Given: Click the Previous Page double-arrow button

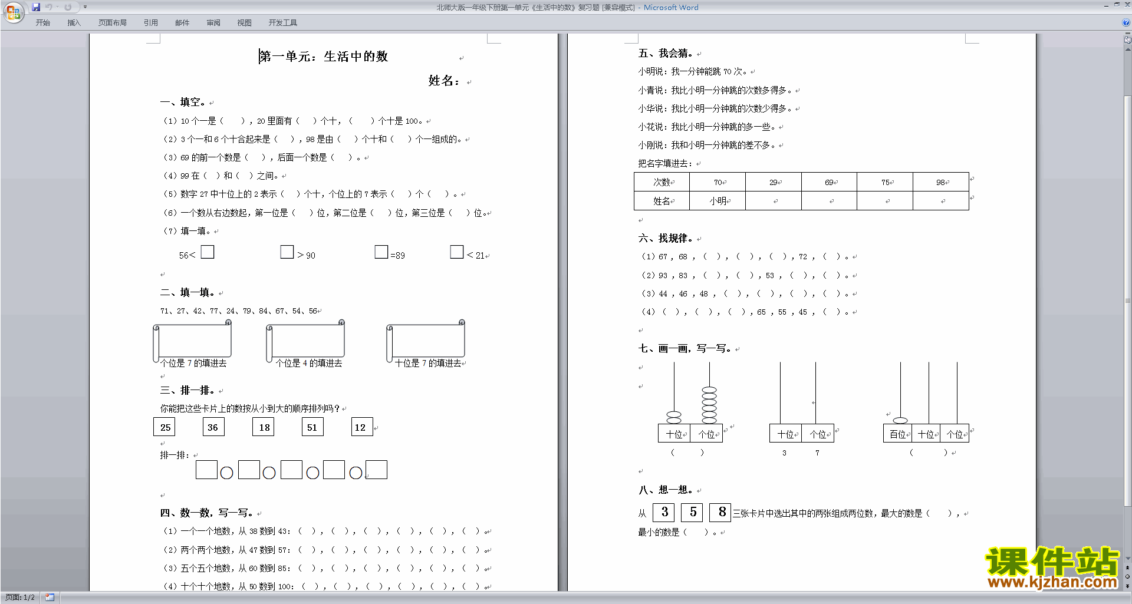Looking at the screenshot, I should click(1127, 568).
